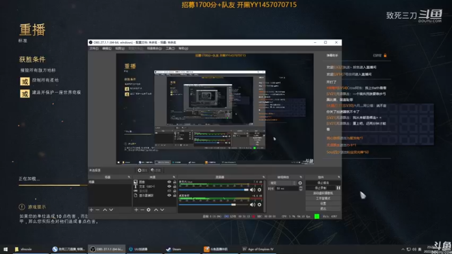Toggle lock on the text GDI+ source
The width and height of the screenshot is (452, 254).
175,186
